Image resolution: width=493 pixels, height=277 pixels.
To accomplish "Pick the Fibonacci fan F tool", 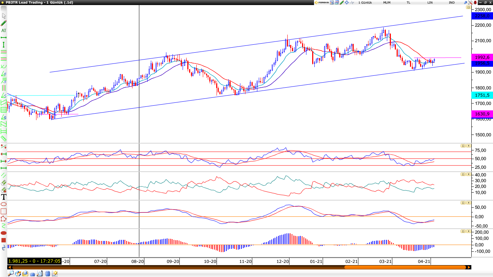I will [x=4, y=74].
